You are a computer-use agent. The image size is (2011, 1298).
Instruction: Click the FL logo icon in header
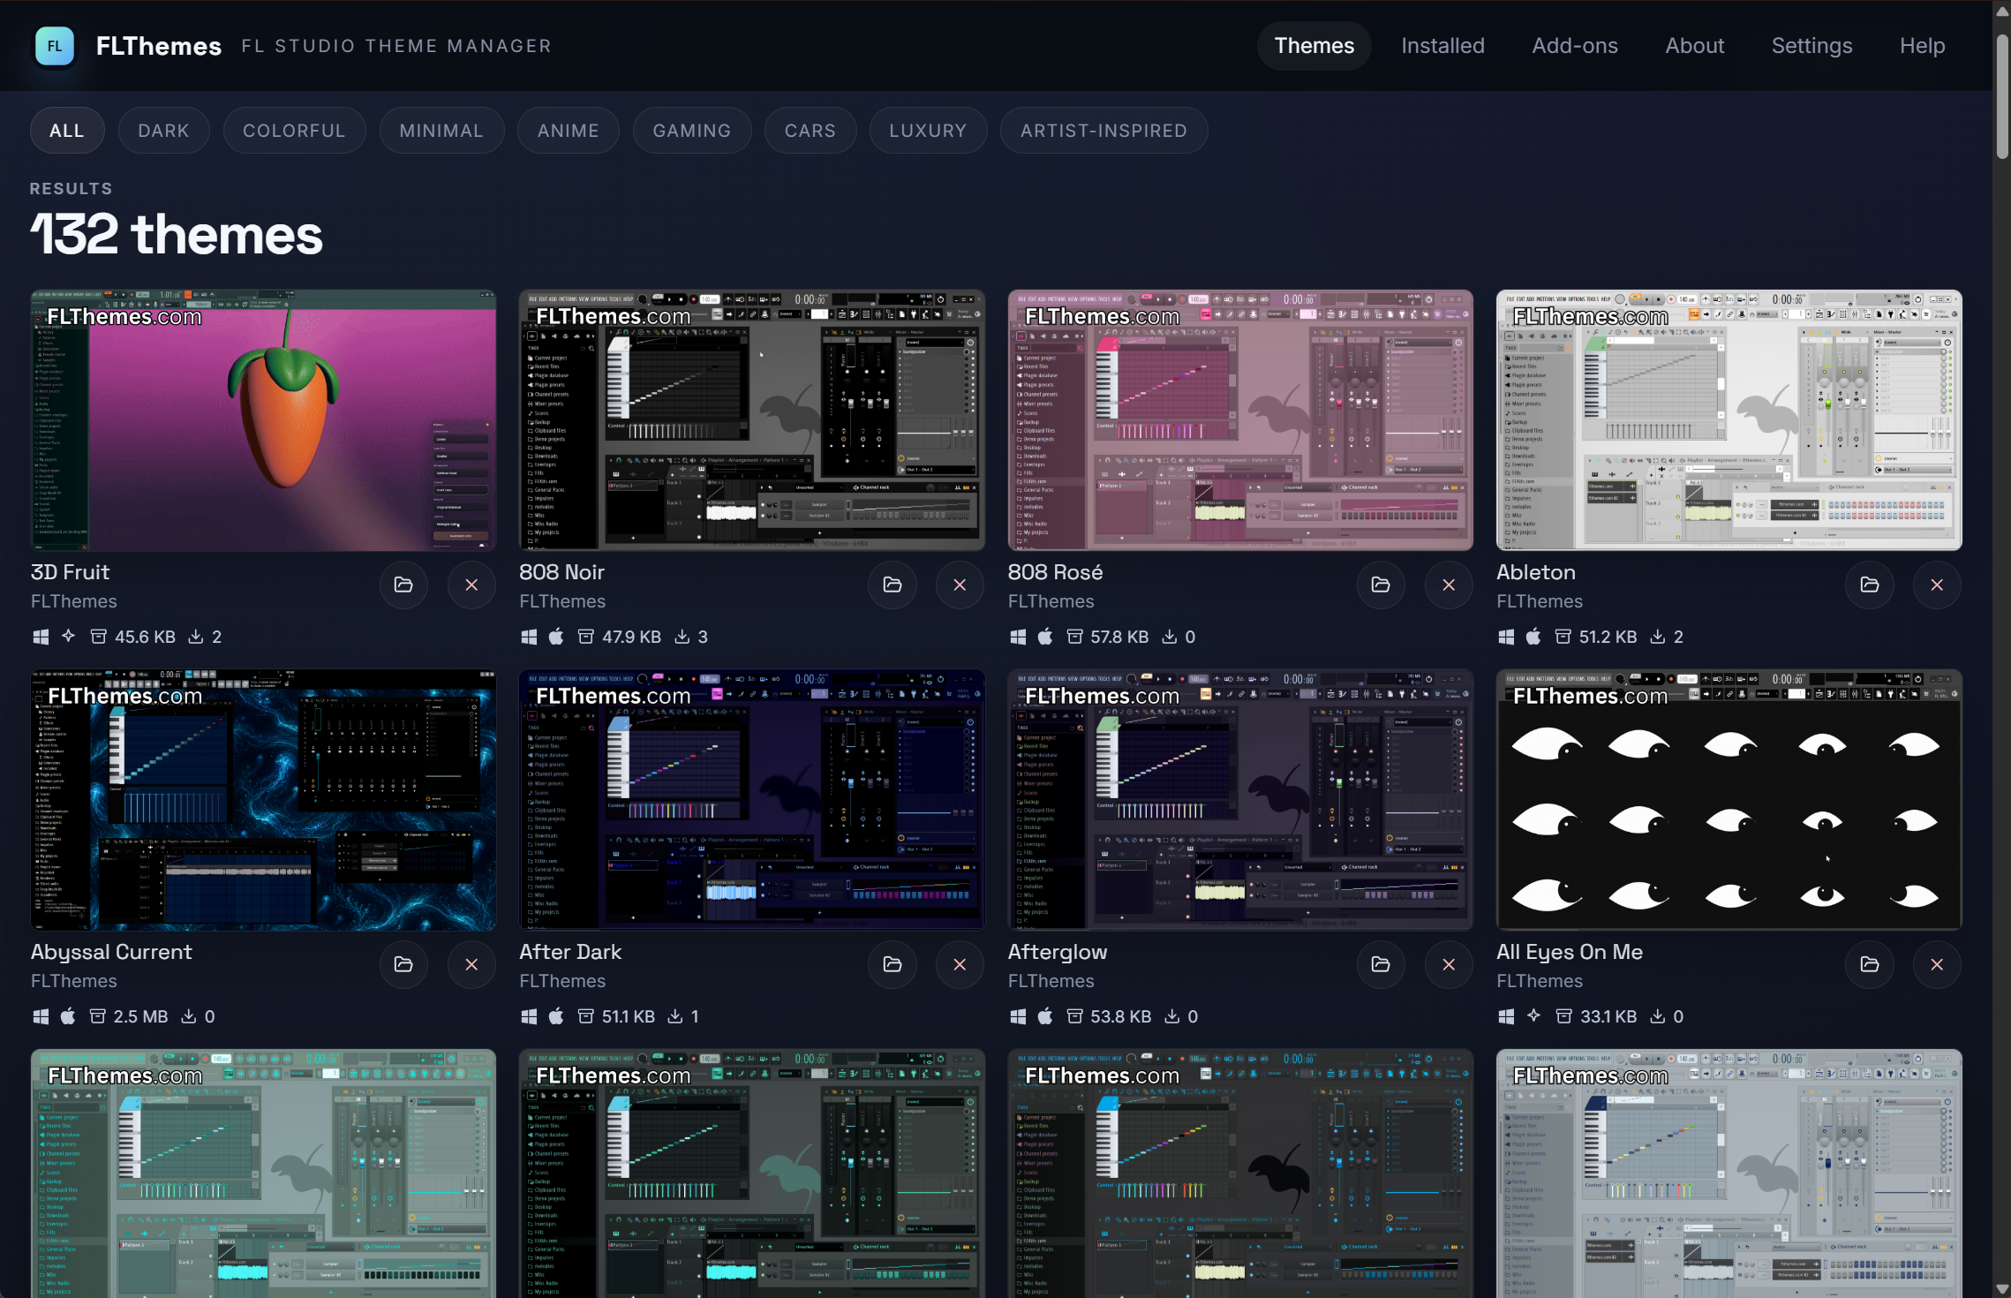click(55, 46)
